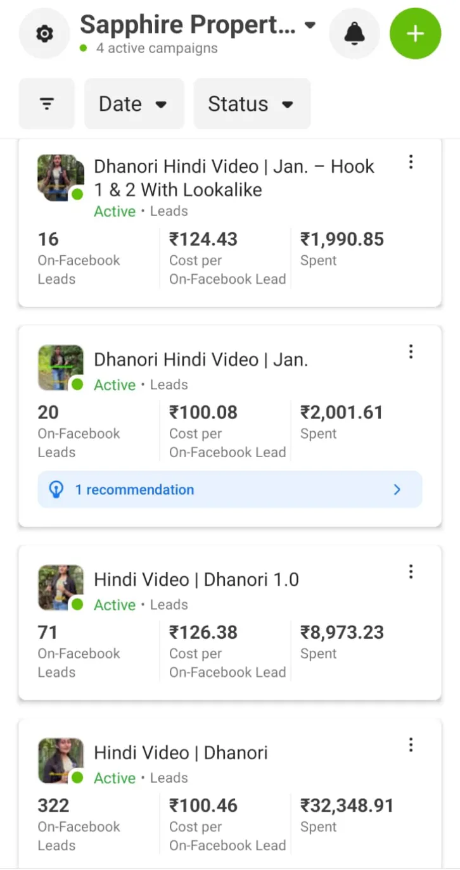Click the green plus create button

[x=415, y=34]
